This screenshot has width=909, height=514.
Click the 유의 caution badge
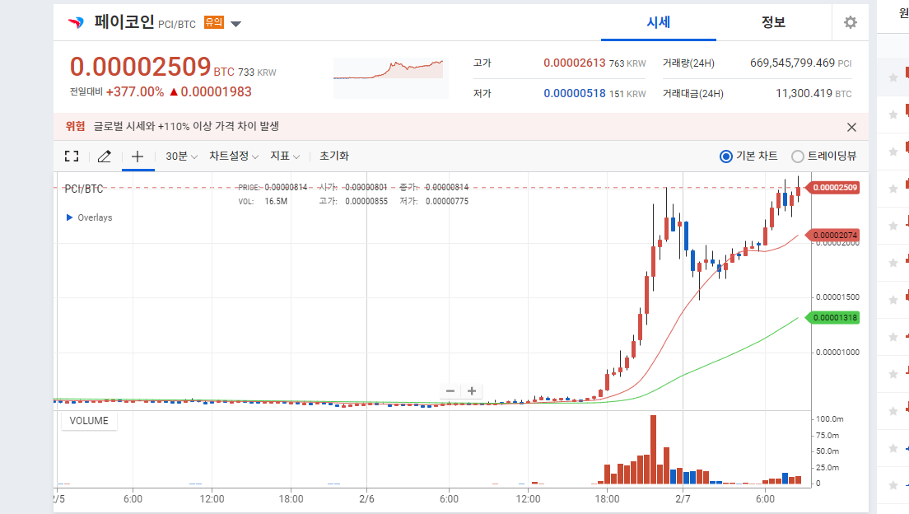click(214, 22)
